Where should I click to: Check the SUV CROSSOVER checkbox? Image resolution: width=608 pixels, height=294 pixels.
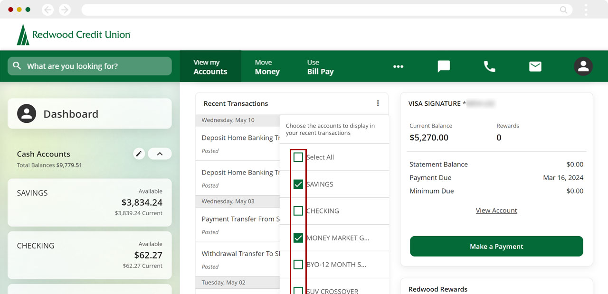click(298, 290)
